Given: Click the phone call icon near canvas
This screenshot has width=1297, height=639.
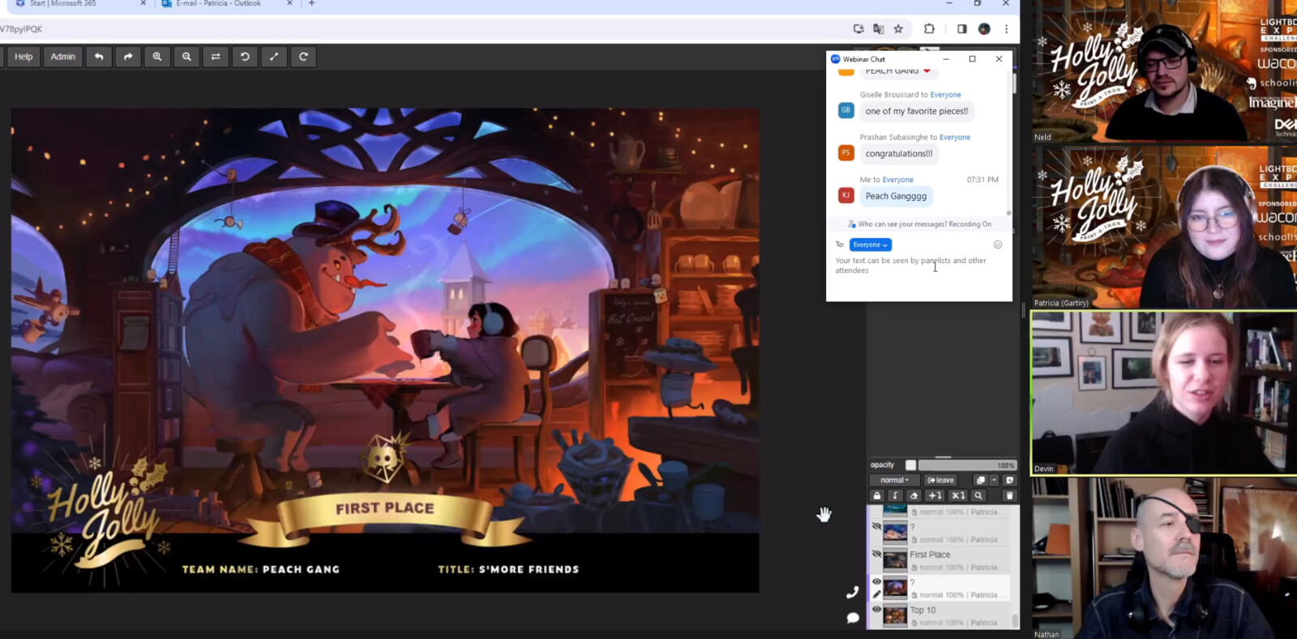Looking at the screenshot, I should (852, 593).
